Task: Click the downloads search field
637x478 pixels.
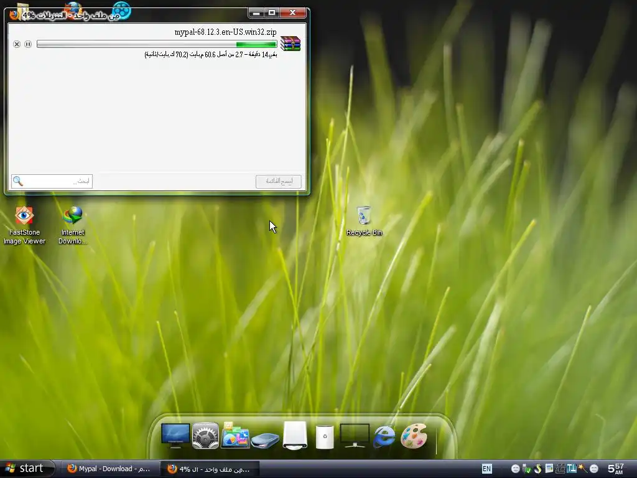Action: [x=52, y=181]
